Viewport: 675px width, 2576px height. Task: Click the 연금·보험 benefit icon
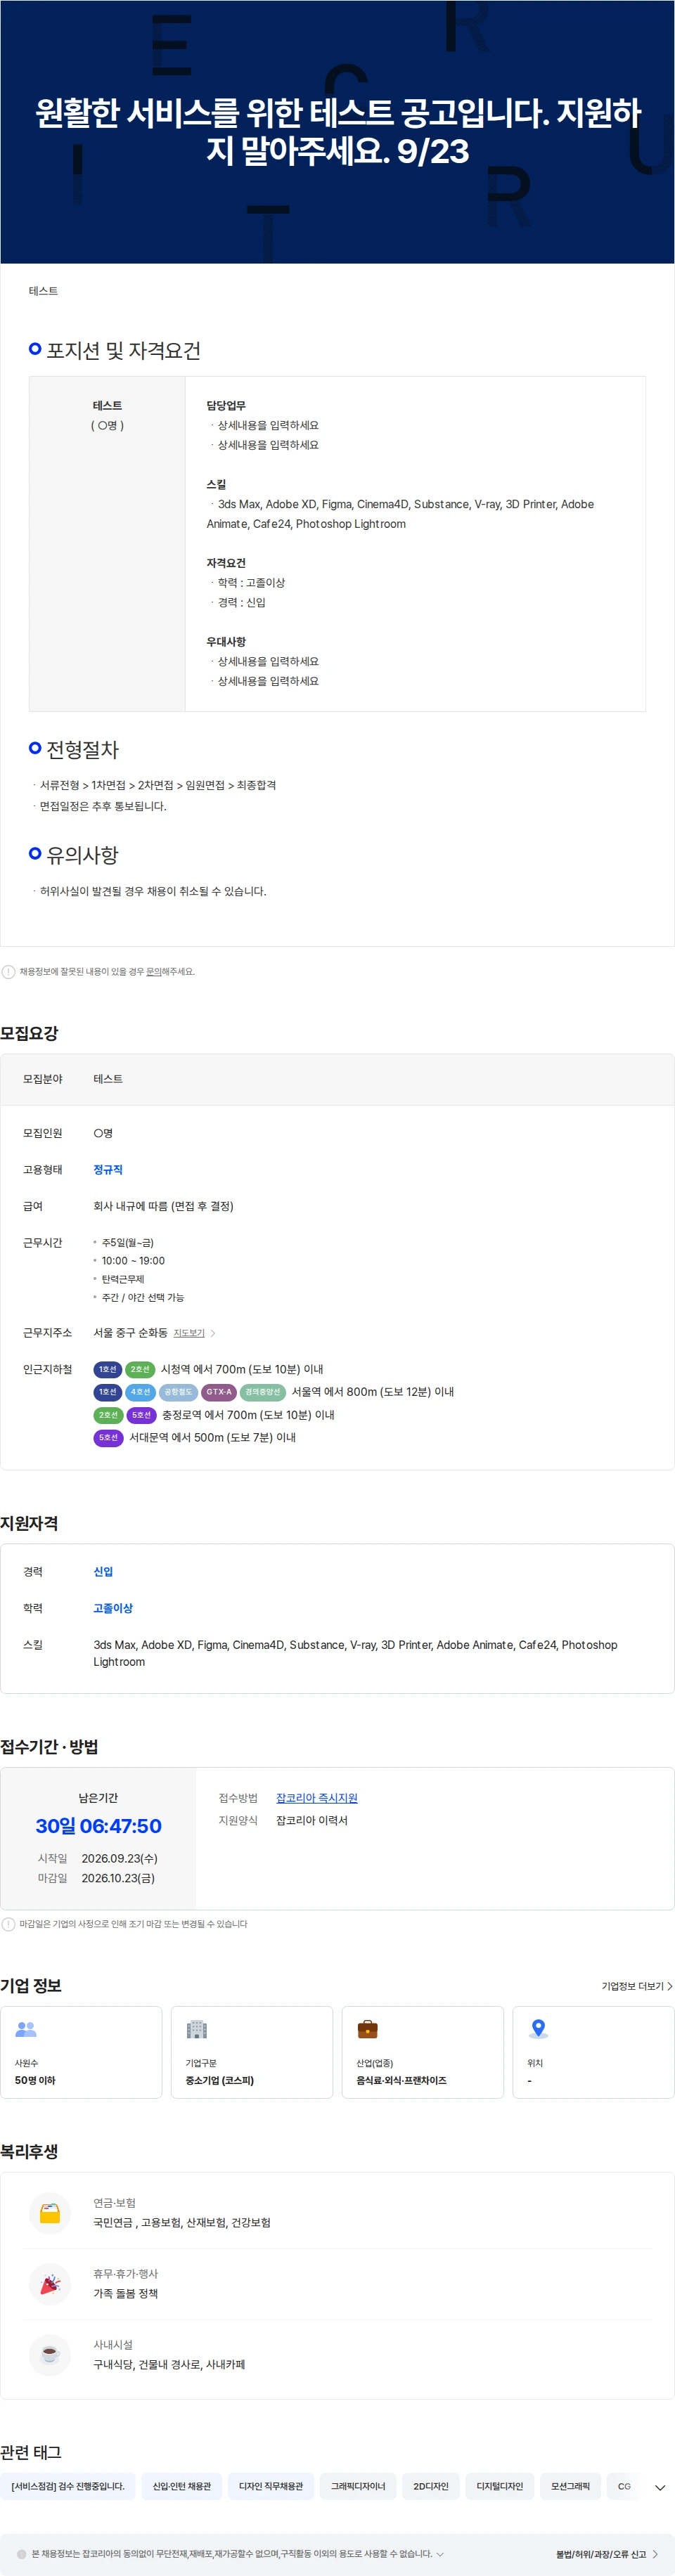point(50,2213)
